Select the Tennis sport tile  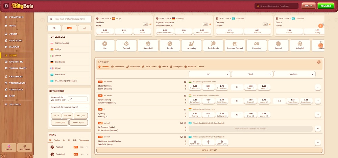(170, 45)
